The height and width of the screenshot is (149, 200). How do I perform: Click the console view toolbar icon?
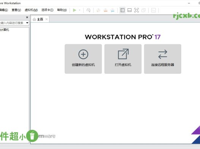[154, 10]
